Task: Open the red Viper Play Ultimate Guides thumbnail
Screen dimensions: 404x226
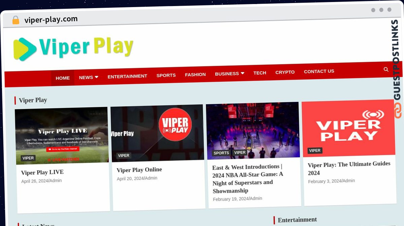Action: [348, 128]
